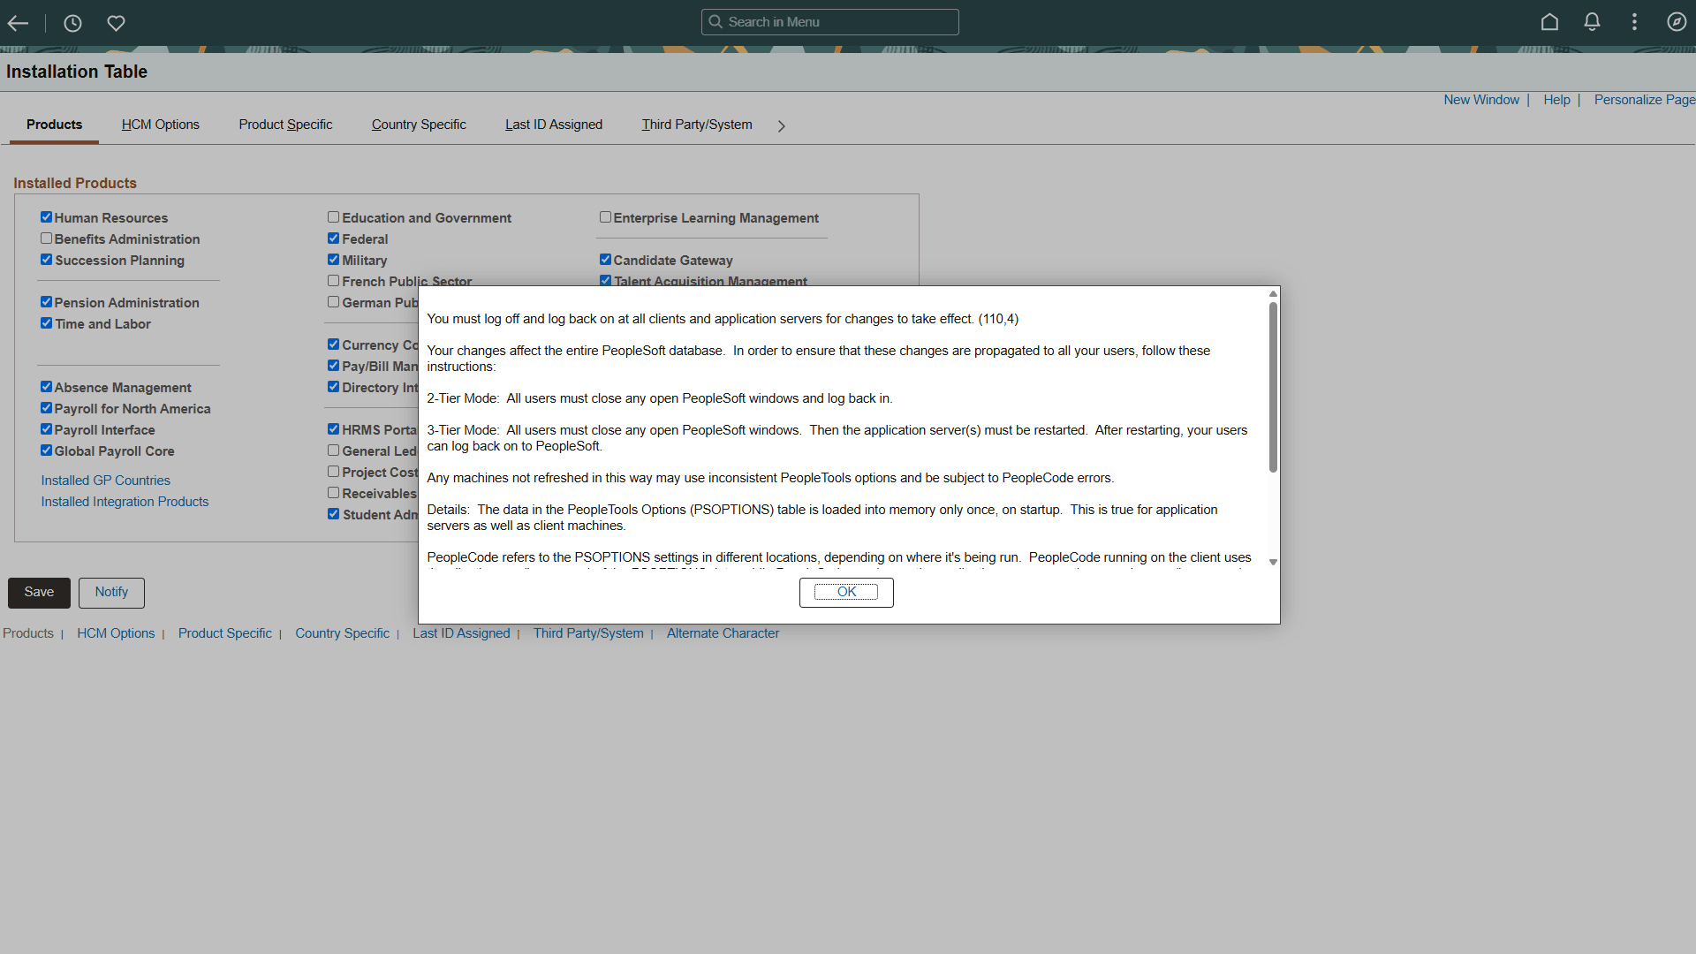Click the back arrow icon
1696x954 pixels.
tap(18, 23)
